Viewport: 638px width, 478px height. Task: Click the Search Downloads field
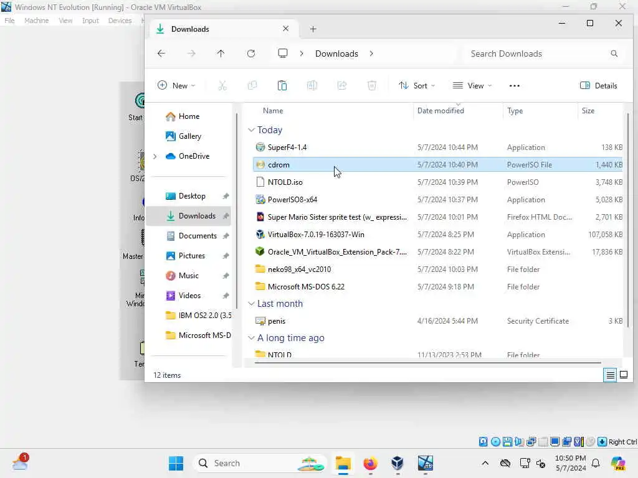(x=545, y=54)
